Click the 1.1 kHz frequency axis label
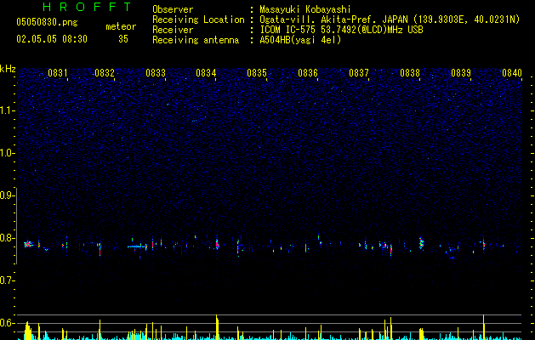The width and height of the screenshot is (535, 340). 7,110
